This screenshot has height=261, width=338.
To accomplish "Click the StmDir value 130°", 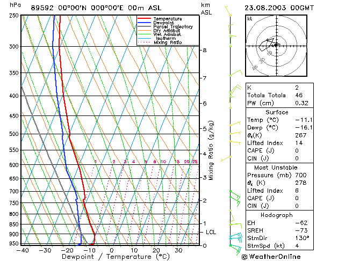I will coord(302,238).
